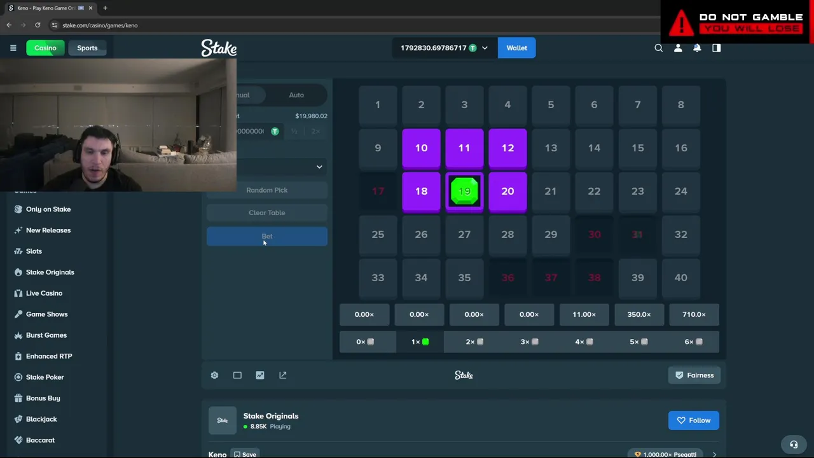
Task: Click the Only on Stake sidebar icon
Action: (x=18, y=209)
